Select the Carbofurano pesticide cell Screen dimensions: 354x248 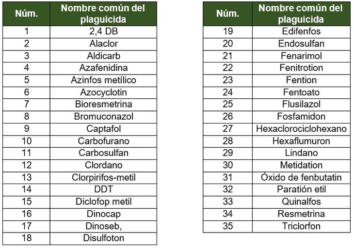pyautogui.click(x=103, y=141)
